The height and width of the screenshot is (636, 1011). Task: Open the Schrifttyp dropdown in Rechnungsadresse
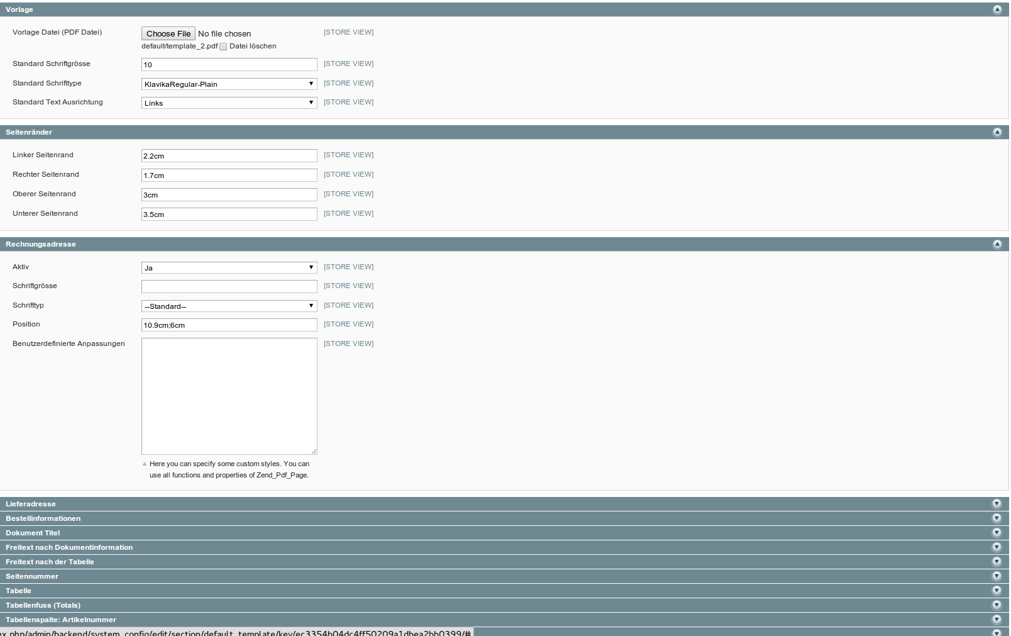229,306
